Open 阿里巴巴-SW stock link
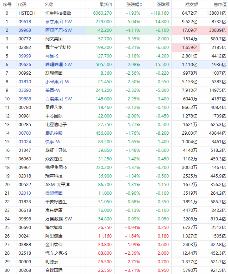The width and height of the screenshot is (228, 274). click(59, 30)
